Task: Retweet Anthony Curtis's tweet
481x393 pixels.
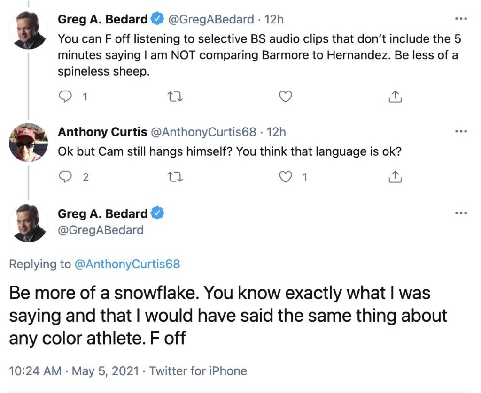Action: (175, 177)
